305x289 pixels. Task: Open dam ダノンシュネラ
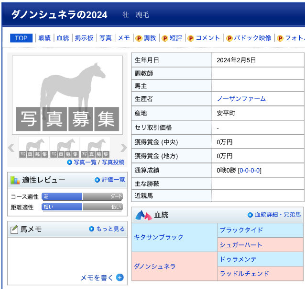(x=155, y=266)
